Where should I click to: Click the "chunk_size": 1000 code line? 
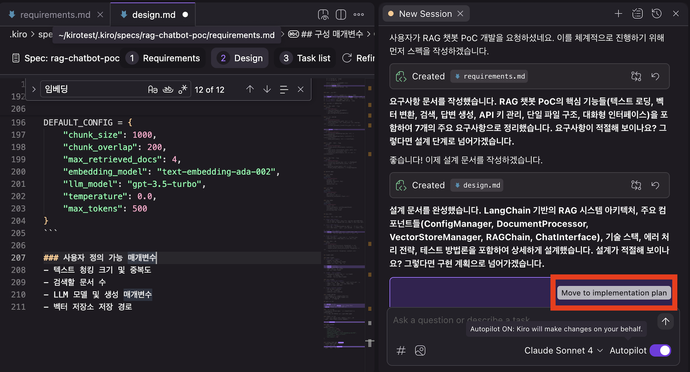click(110, 135)
